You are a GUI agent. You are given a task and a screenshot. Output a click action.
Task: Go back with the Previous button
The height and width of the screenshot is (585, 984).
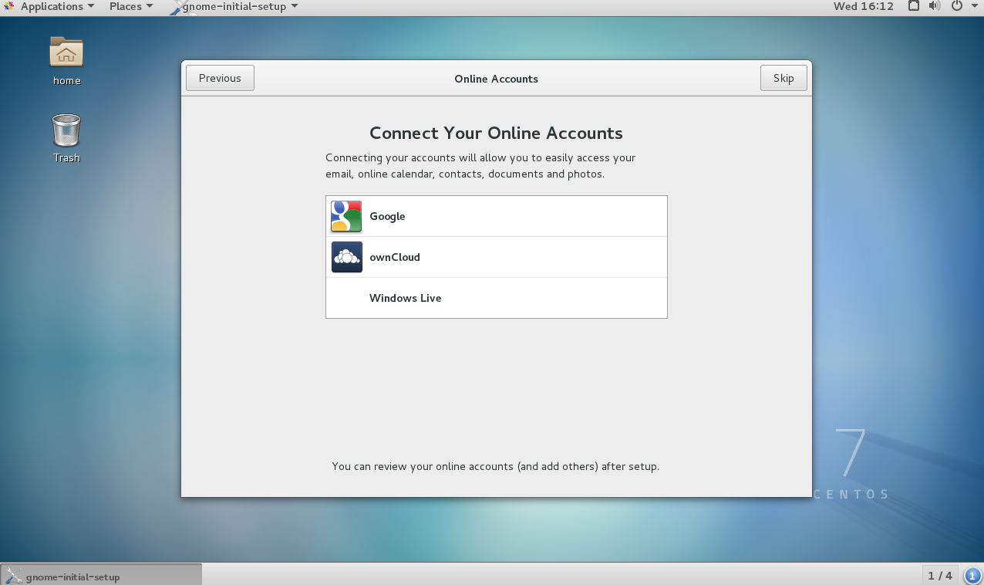(220, 78)
